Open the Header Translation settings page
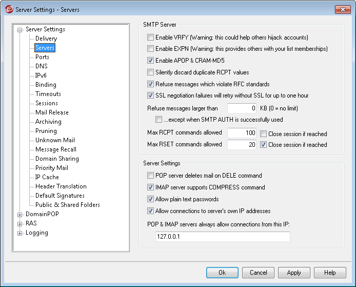The height and width of the screenshot is (287, 356). point(61,186)
